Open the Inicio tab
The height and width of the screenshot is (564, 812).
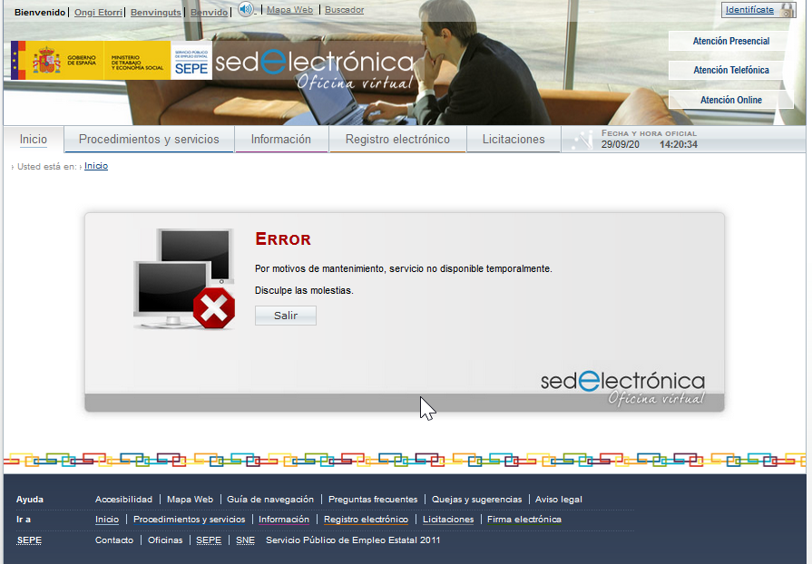tap(34, 140)
